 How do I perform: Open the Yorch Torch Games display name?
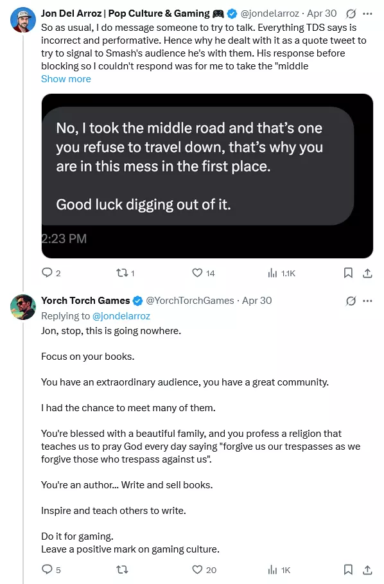85,301
